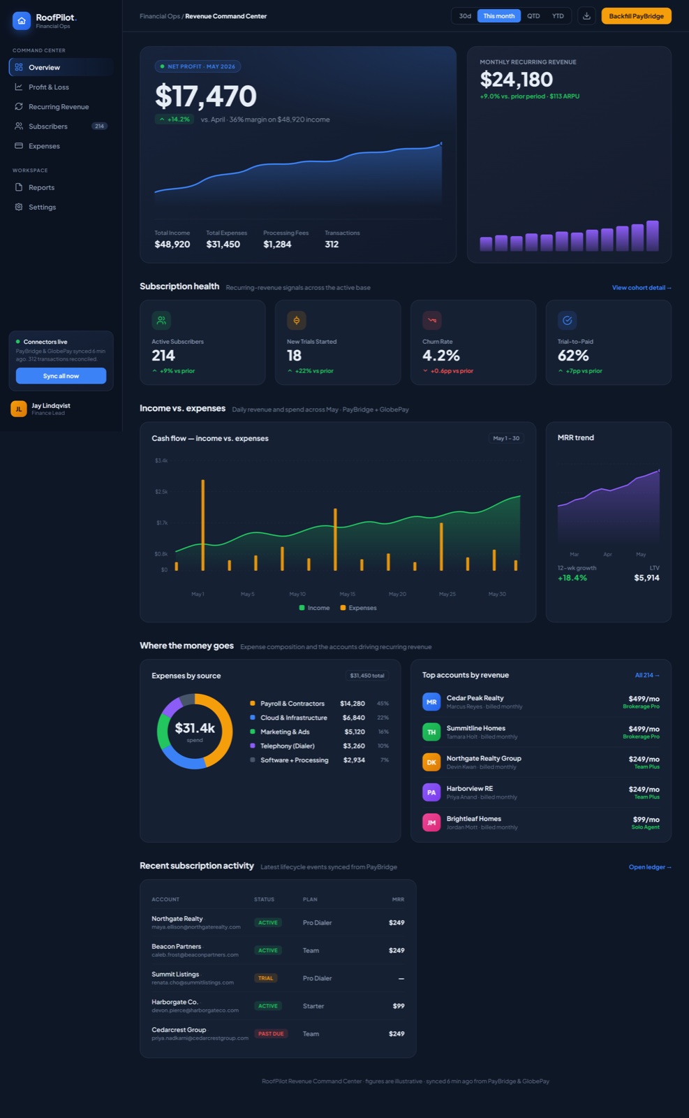The height and width of the screenshot is (1118, 689).
Task: Click Financial Ops breadcrumb
Action: [x=160, y=16]
